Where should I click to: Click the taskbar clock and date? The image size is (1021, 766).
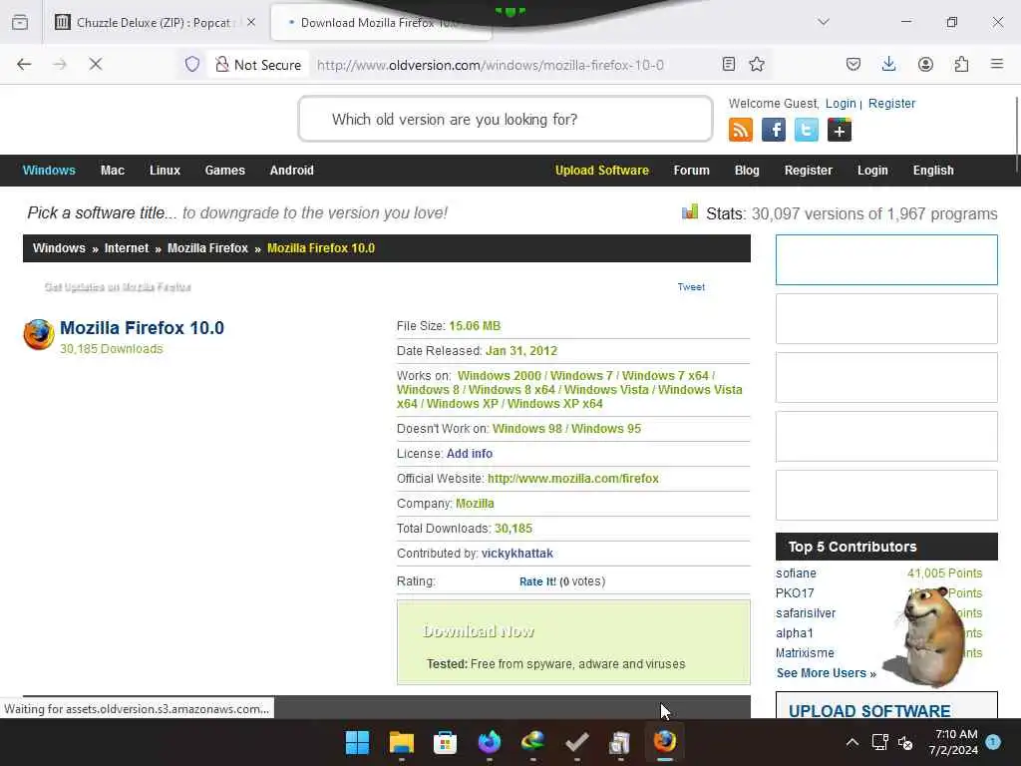tap(953, 742)
